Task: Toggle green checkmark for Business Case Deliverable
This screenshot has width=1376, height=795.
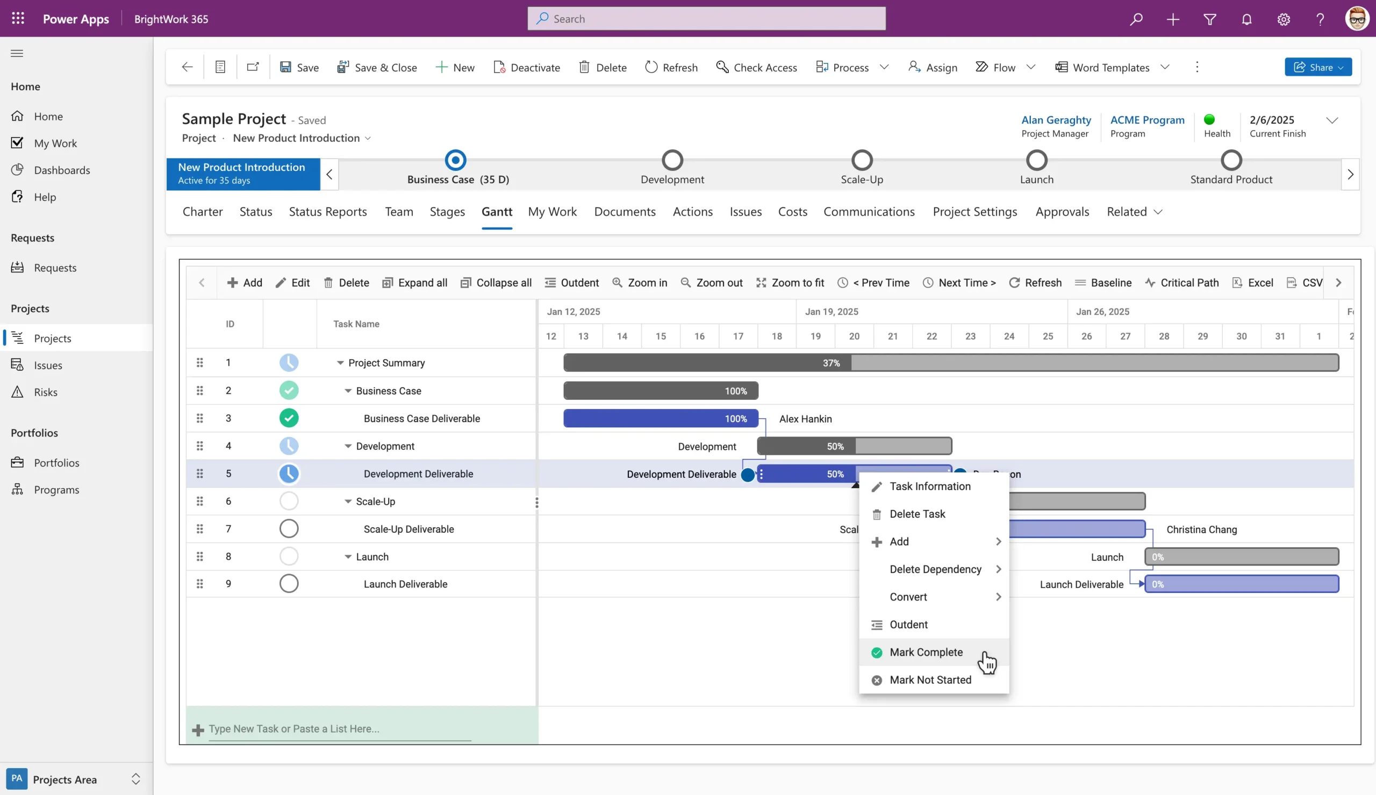Action: pyautogui.click(x=289, y=418)
